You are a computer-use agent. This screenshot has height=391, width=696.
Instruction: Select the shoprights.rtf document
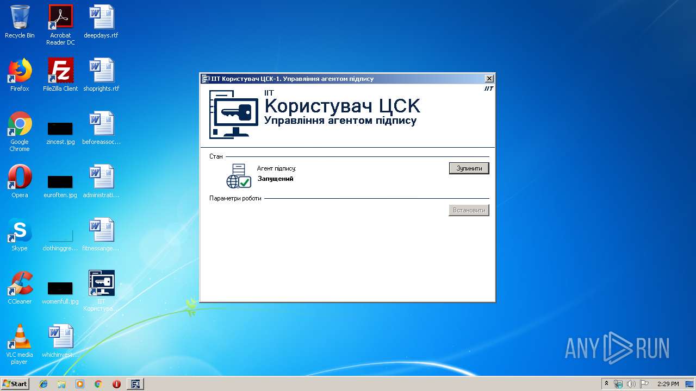click(x=101, y=75)
